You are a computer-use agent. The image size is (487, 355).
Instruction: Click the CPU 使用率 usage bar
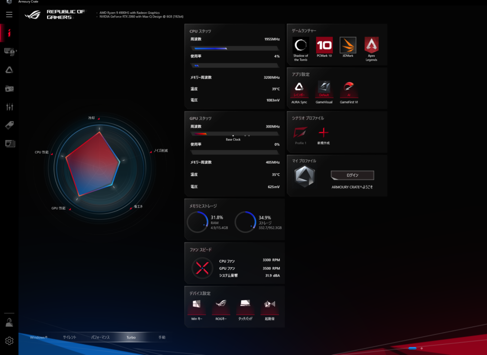[x=235, y=65]
